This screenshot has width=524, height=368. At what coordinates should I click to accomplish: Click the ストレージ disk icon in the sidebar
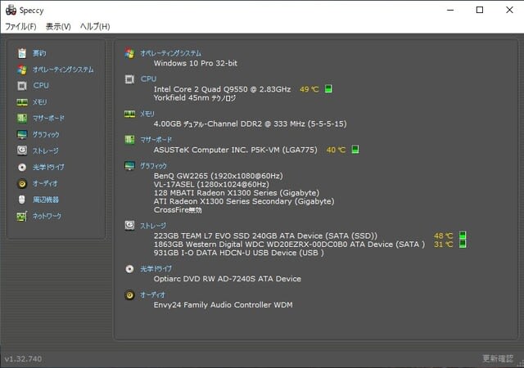22,150
